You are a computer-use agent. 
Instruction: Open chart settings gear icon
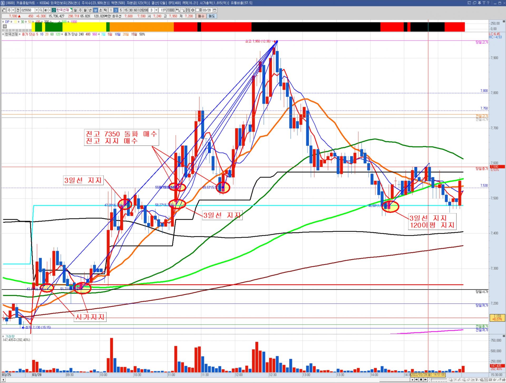click(x=193, y=10)
